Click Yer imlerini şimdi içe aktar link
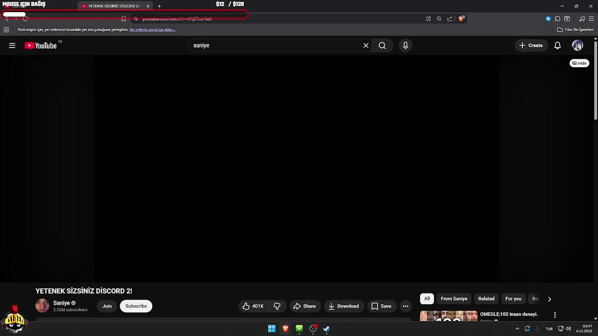 [152, 29]
